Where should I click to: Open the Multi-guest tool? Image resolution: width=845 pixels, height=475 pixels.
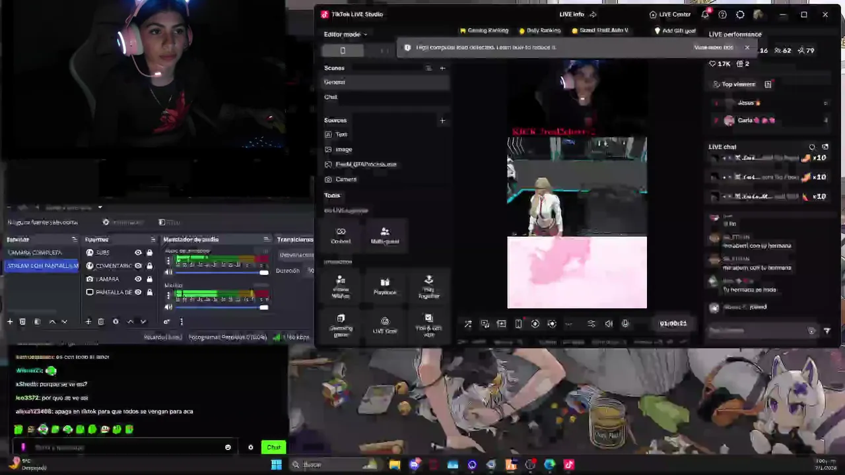(x=385, y=236)
